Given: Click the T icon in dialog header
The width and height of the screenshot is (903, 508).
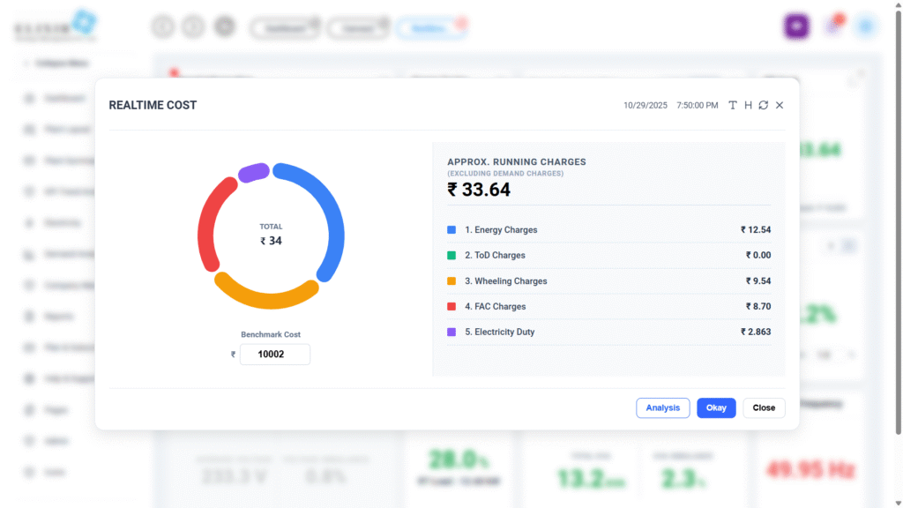Looking at the screenshot, I should pos(733,105).
